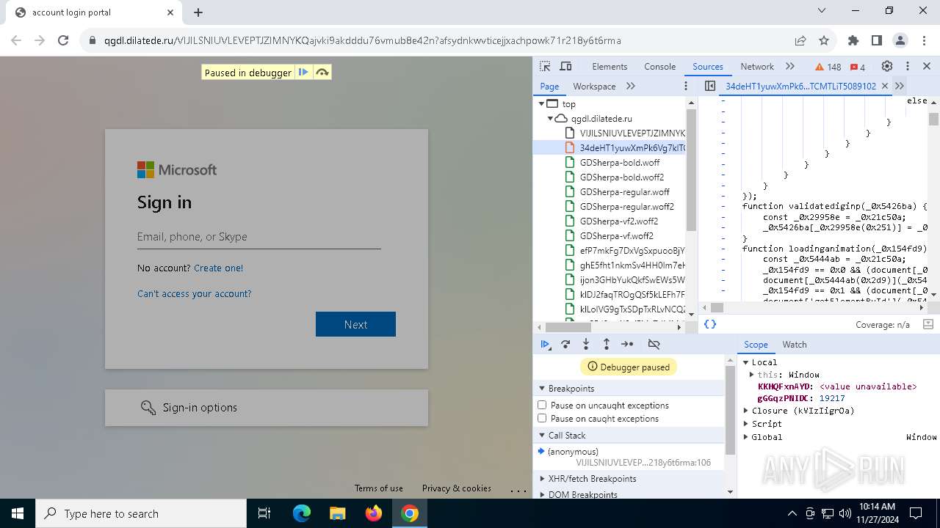Open Firefox from taskbar

pyautogui.click(x=373, y=513)
